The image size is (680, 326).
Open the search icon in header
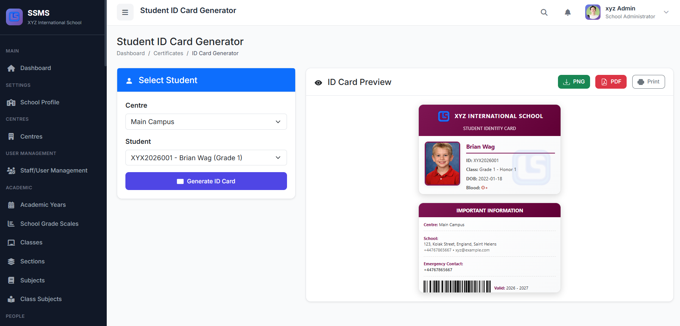(x=544, y=12)
